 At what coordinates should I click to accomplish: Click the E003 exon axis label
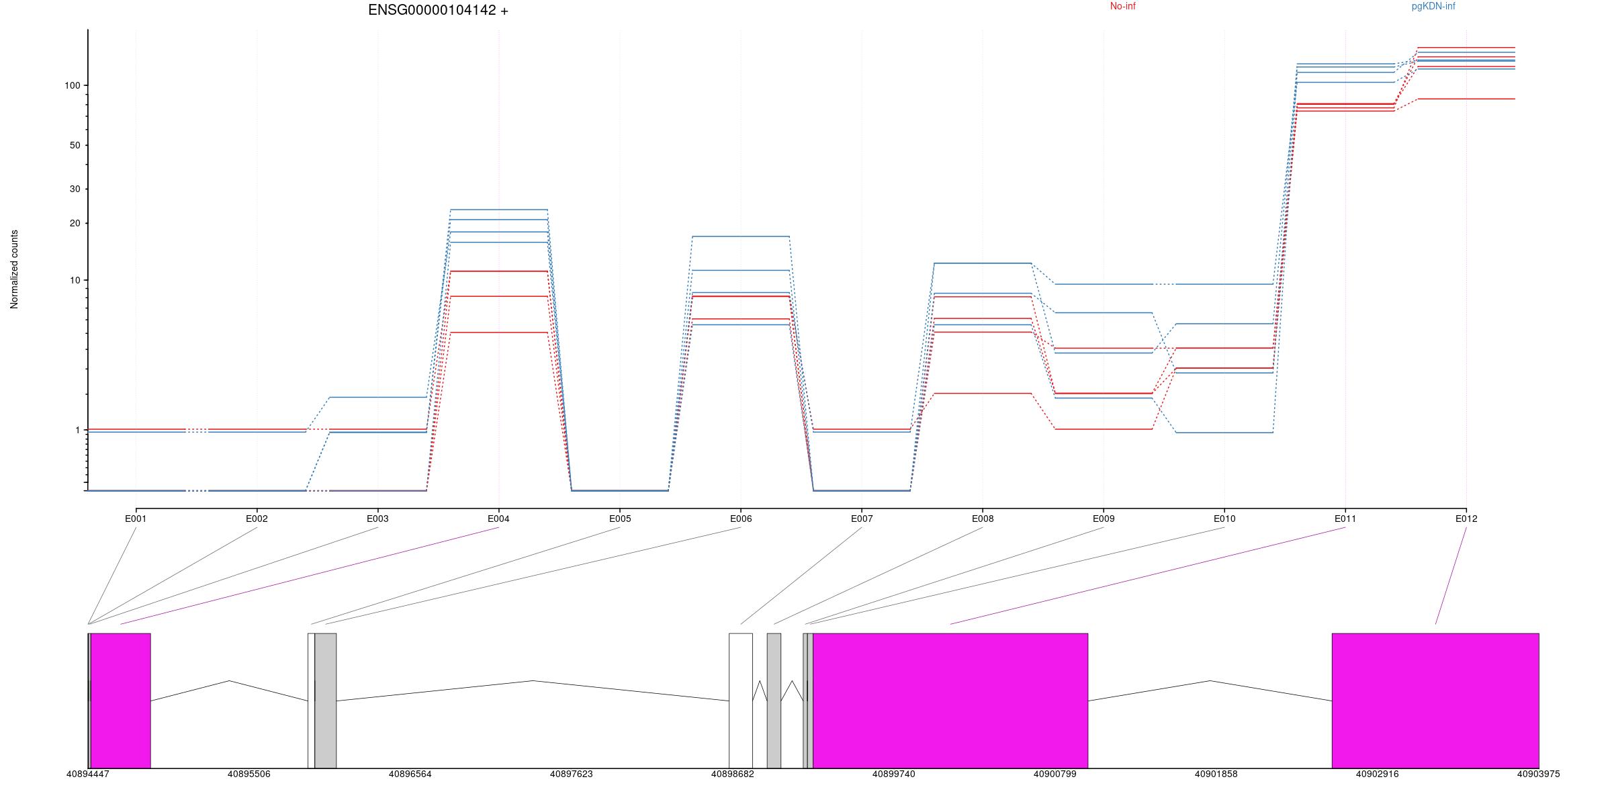coord(377,519)
